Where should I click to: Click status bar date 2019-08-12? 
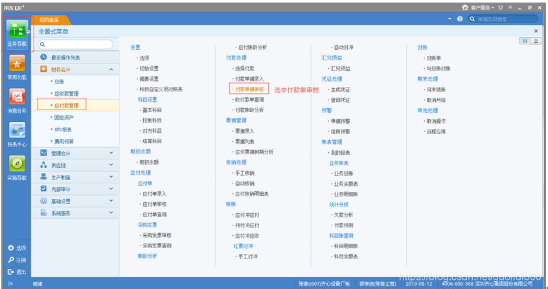[x=418, y=283]
